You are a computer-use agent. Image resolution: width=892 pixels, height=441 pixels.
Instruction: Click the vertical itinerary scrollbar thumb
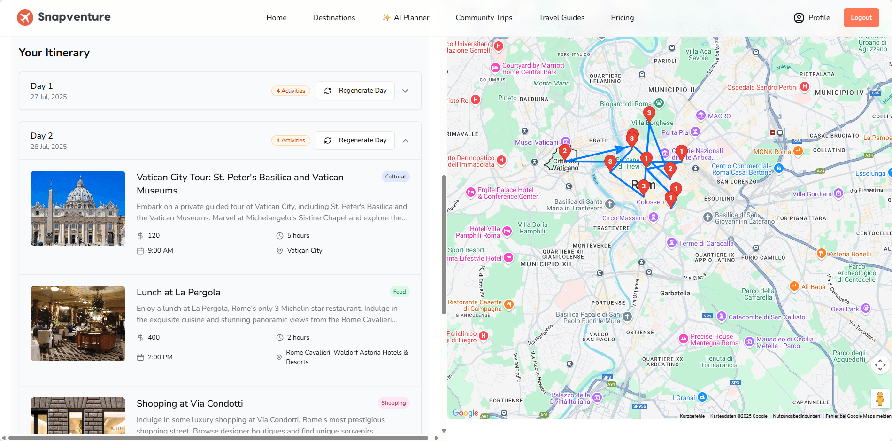point(444,245)
